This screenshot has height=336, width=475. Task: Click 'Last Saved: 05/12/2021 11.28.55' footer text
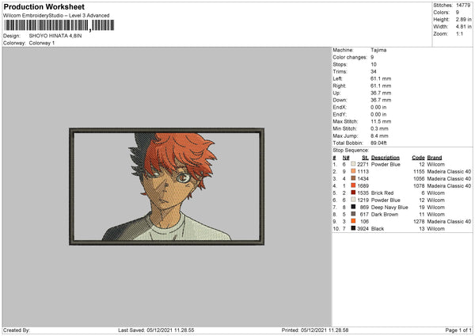[156, 330]
